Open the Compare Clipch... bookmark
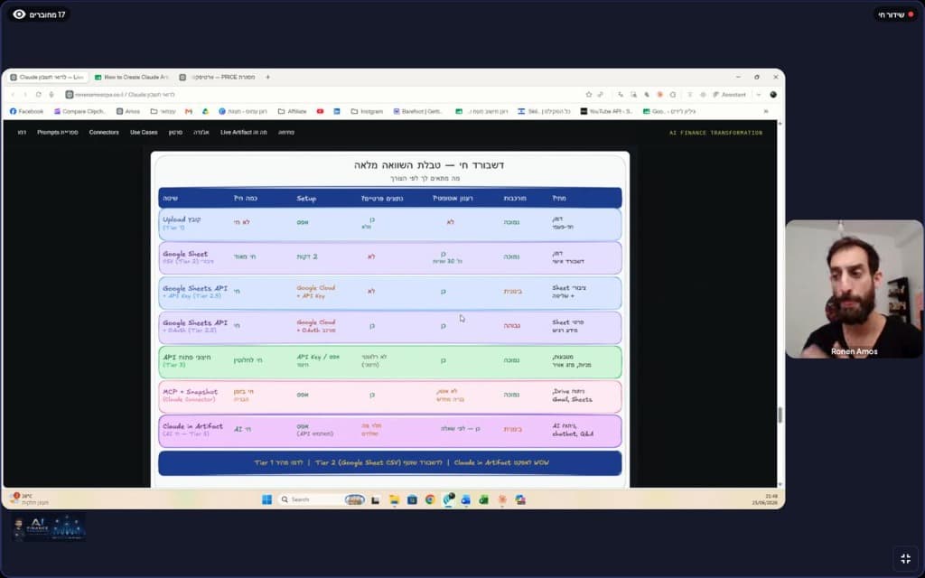This screenshot has height=578, width=925. pos(79,111)
